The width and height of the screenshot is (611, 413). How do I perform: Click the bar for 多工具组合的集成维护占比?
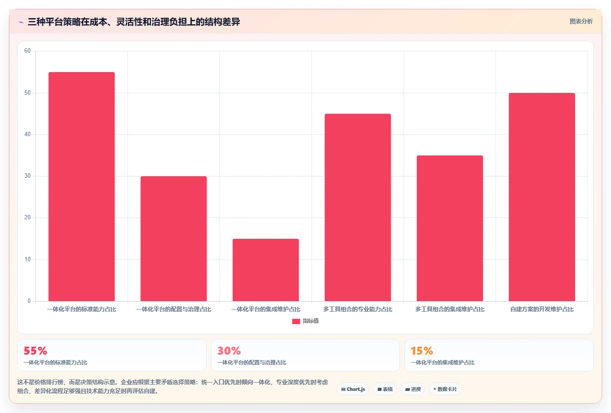(450, 228)
